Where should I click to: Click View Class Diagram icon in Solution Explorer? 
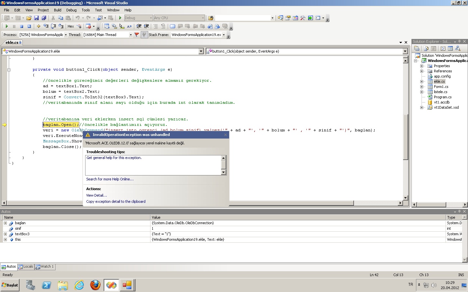[x=458, y=48]
